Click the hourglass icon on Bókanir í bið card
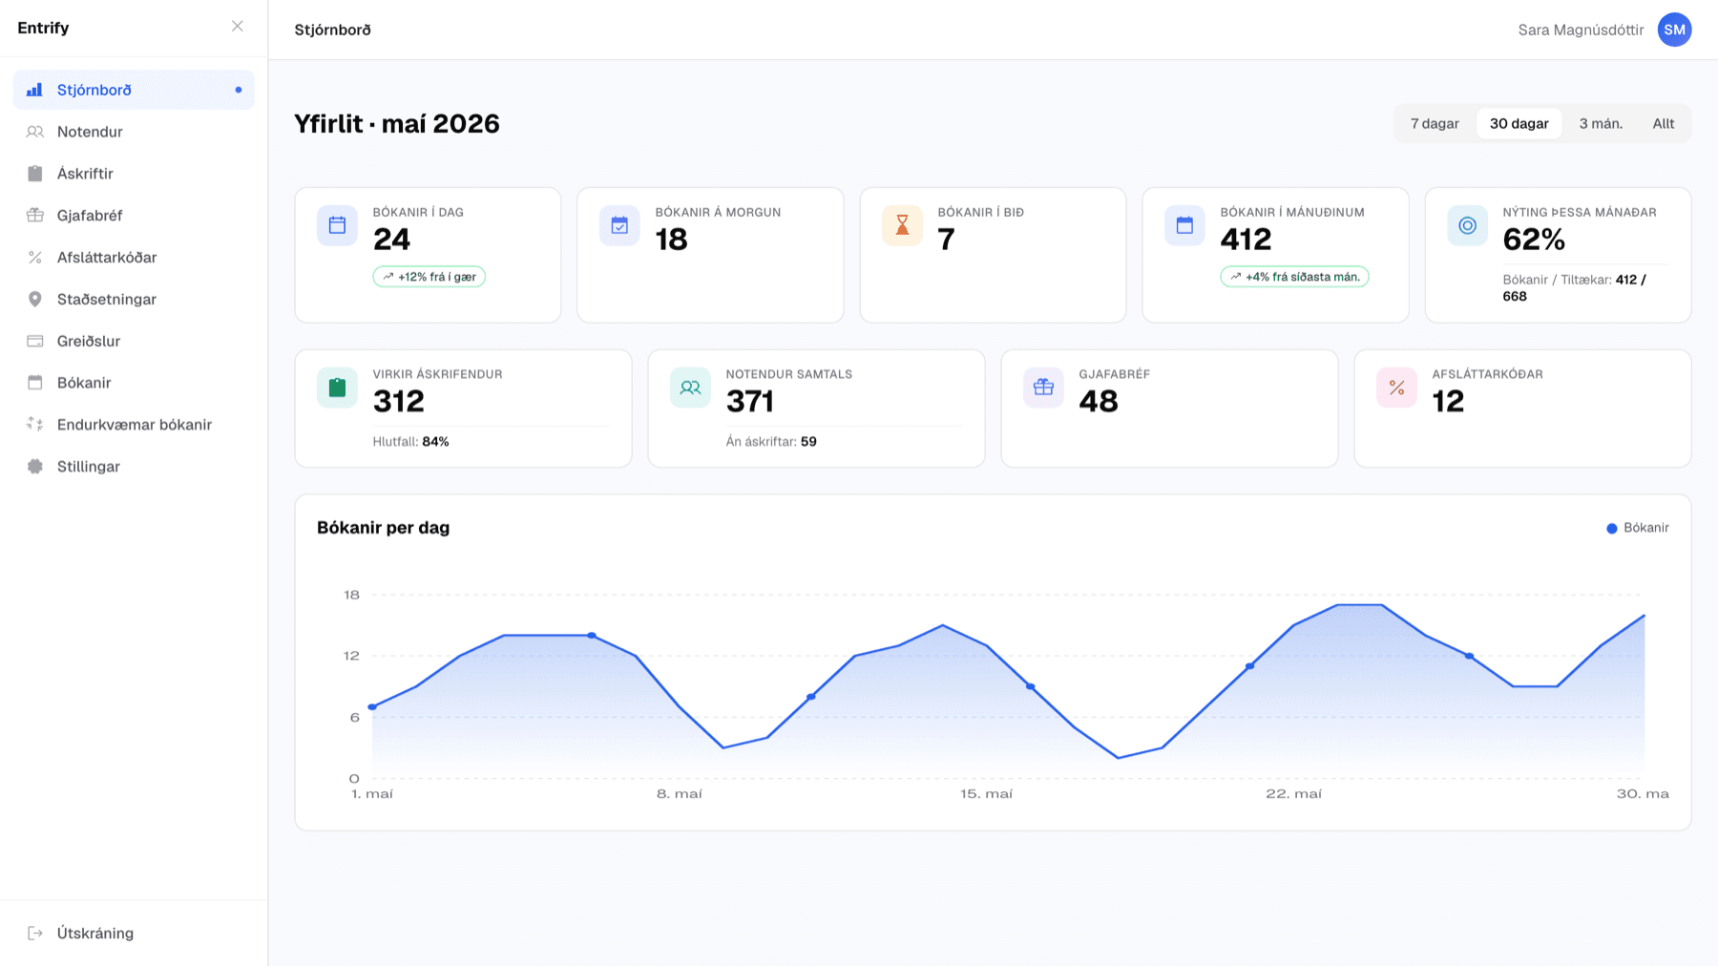 [902, 225]
